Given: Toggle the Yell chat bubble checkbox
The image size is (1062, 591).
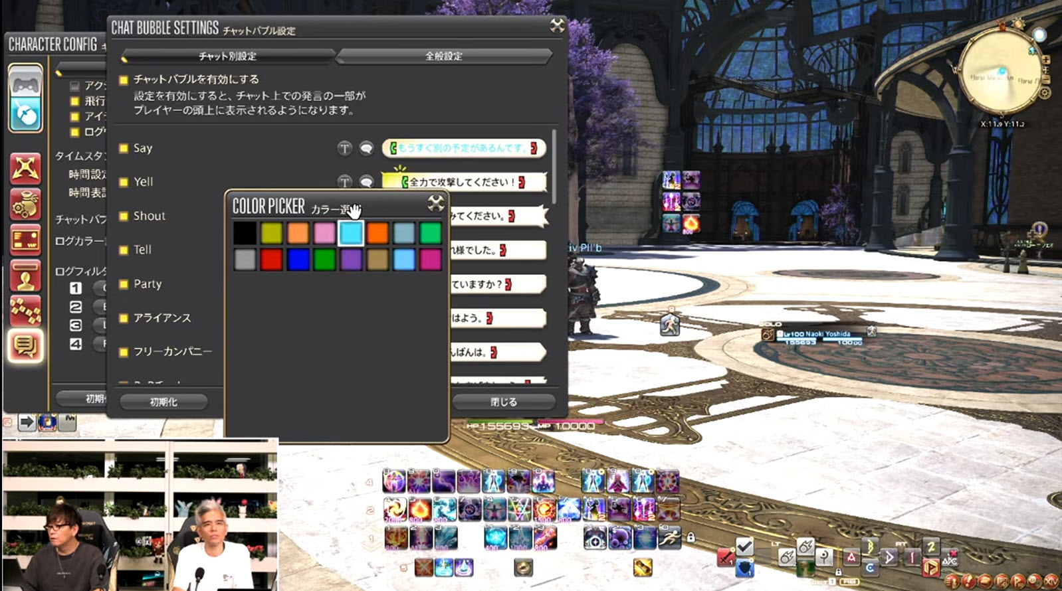Looking at the screenshot, I should (x=124, y=182).
